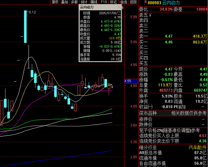
Task: Activate the 画线 drawing tool
Action: [94, 2]
